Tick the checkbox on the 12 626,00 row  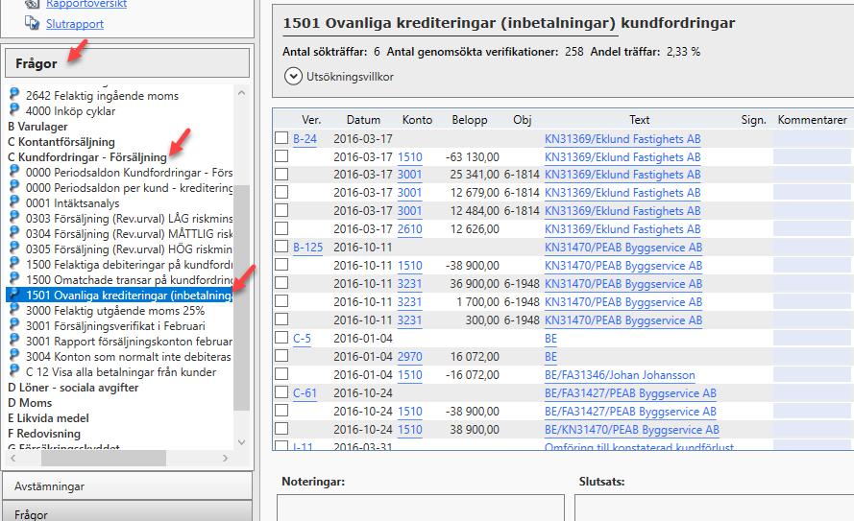[x=281, y=228]
